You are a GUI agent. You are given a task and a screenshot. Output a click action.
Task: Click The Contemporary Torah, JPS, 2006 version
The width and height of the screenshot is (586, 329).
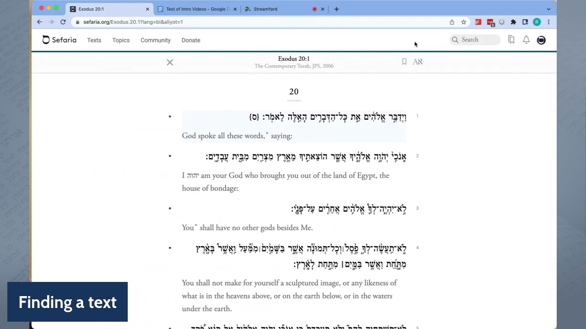294,66
